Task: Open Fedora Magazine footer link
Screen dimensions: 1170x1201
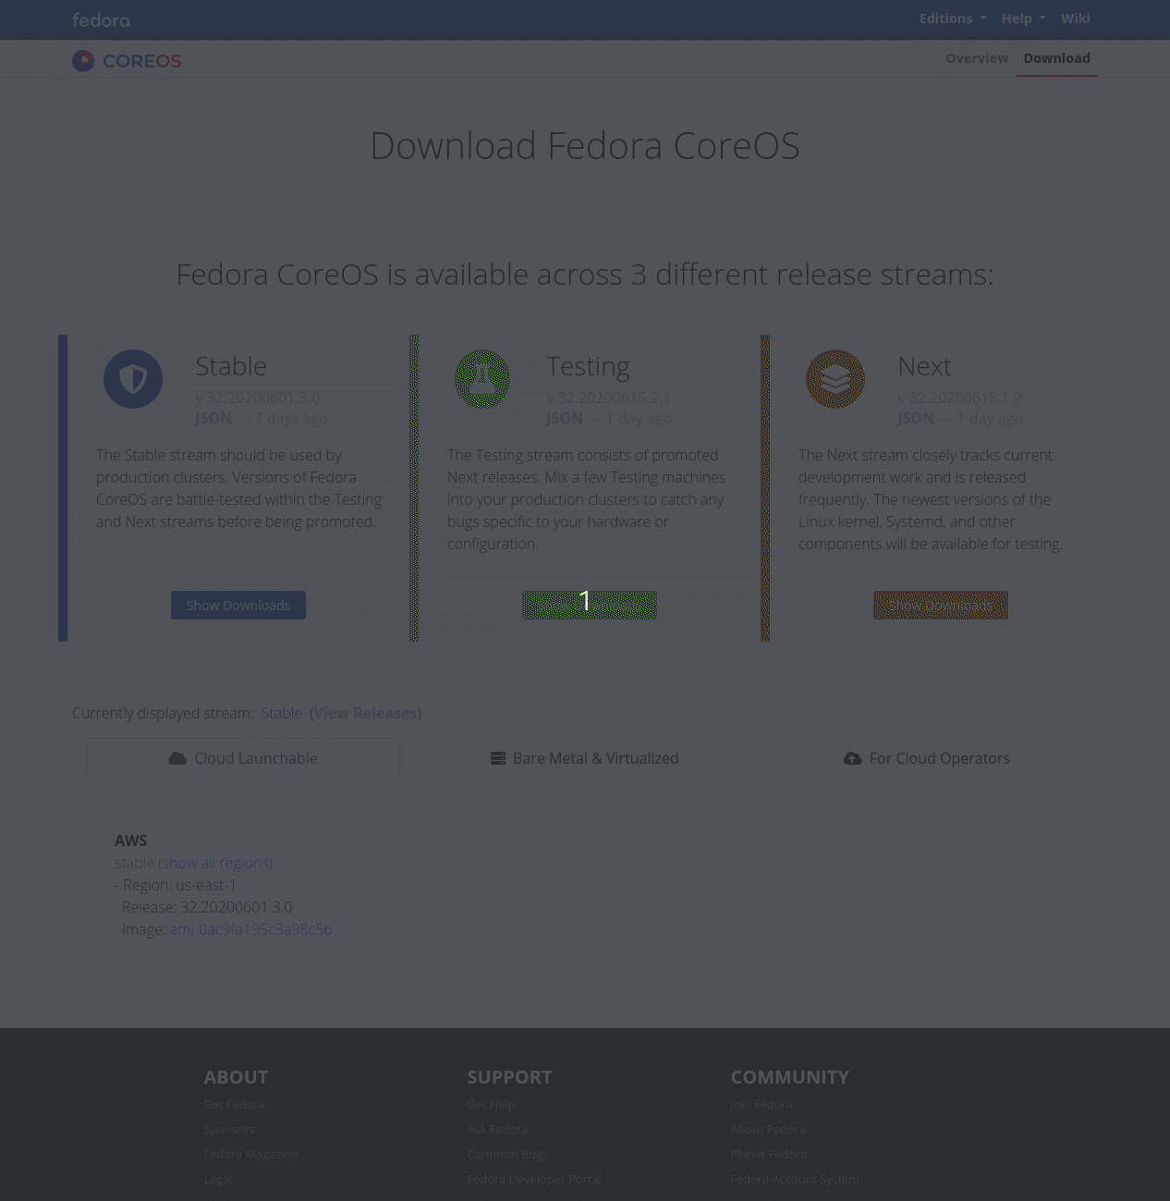Action: tap(250, 1154)
